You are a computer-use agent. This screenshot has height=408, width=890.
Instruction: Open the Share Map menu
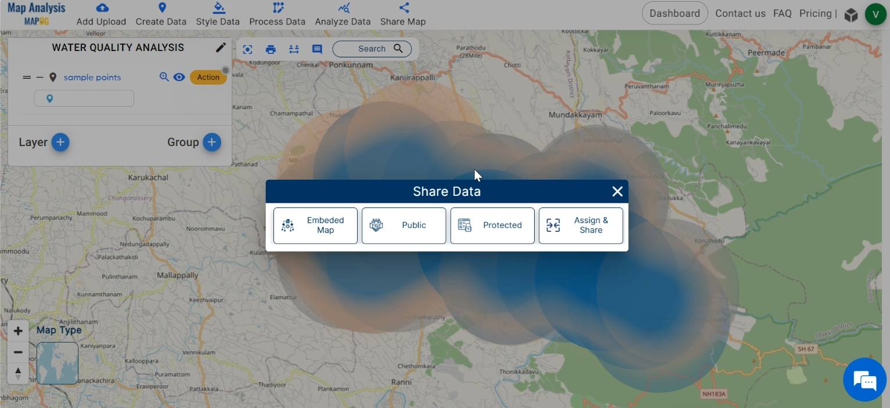(403, 14)
